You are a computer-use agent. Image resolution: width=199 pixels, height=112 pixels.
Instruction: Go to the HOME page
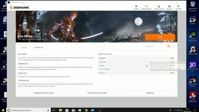[136, 7]
